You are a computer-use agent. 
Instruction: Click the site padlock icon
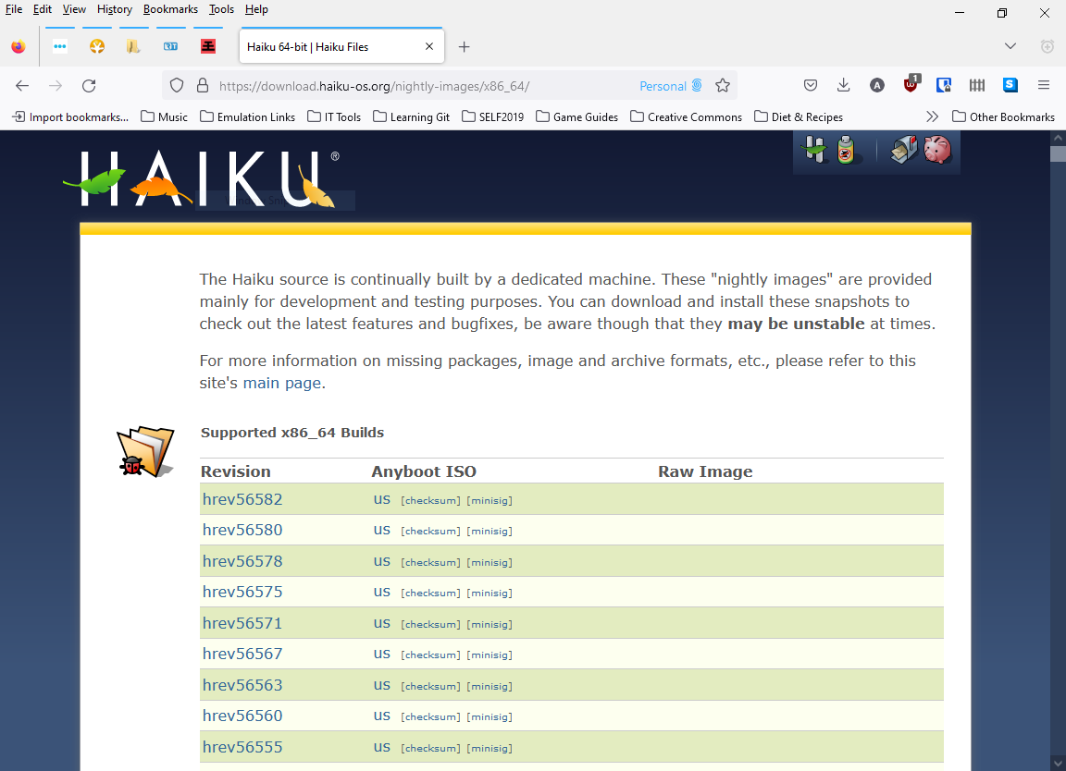(x=203, y=86)
